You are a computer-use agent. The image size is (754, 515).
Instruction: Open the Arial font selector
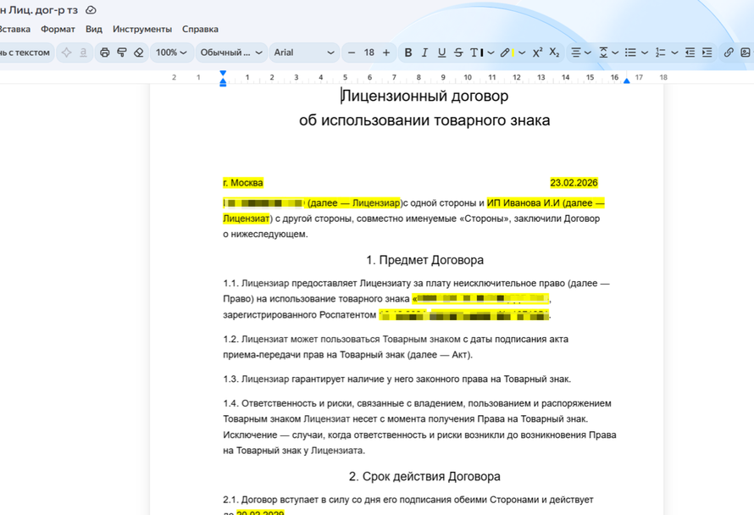coord(304,52)
